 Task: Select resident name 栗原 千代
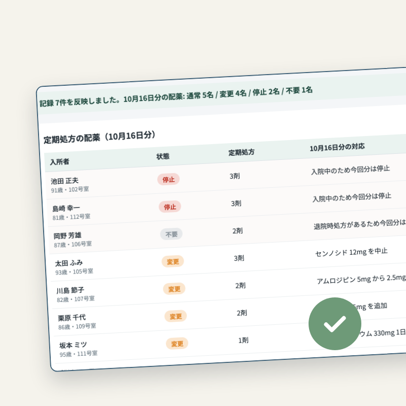[72, 318]
